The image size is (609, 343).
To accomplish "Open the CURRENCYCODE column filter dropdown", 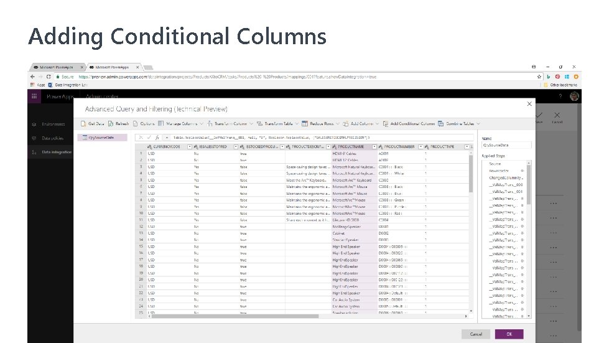I will pyautogui.click(x=190, y=147).
